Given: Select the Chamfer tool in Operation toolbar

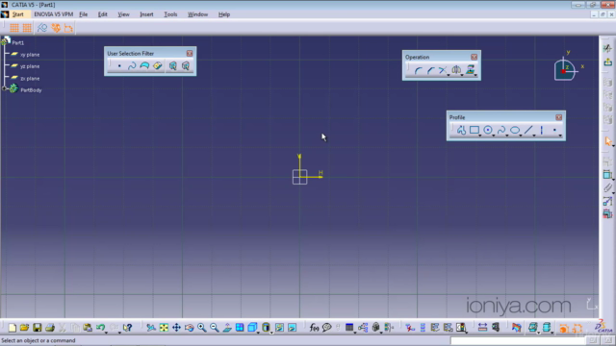Looking at the screenshot, I should [x=430, y=70].
